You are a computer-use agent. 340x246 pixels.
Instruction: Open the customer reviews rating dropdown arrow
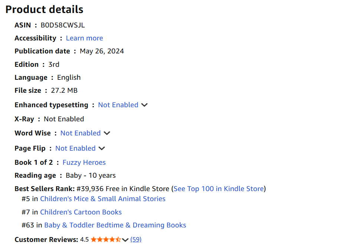click(x=125, y=240)
